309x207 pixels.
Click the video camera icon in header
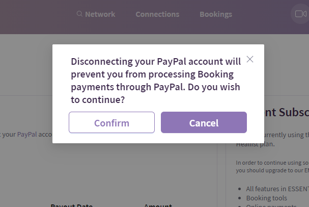(x=299, y=14)
